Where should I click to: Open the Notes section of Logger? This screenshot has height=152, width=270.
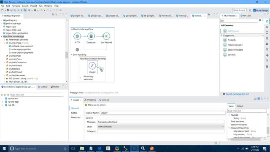74,113
